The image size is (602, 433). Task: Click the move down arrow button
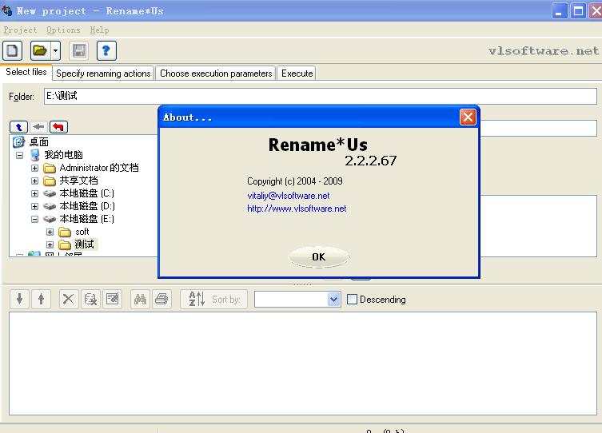(19, 299)
